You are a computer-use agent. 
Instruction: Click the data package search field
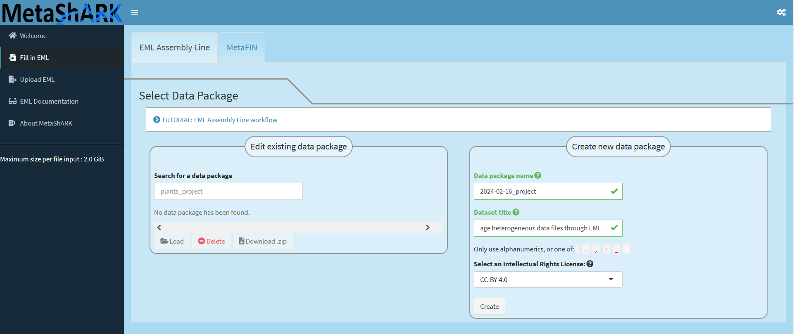click(228, 192)
